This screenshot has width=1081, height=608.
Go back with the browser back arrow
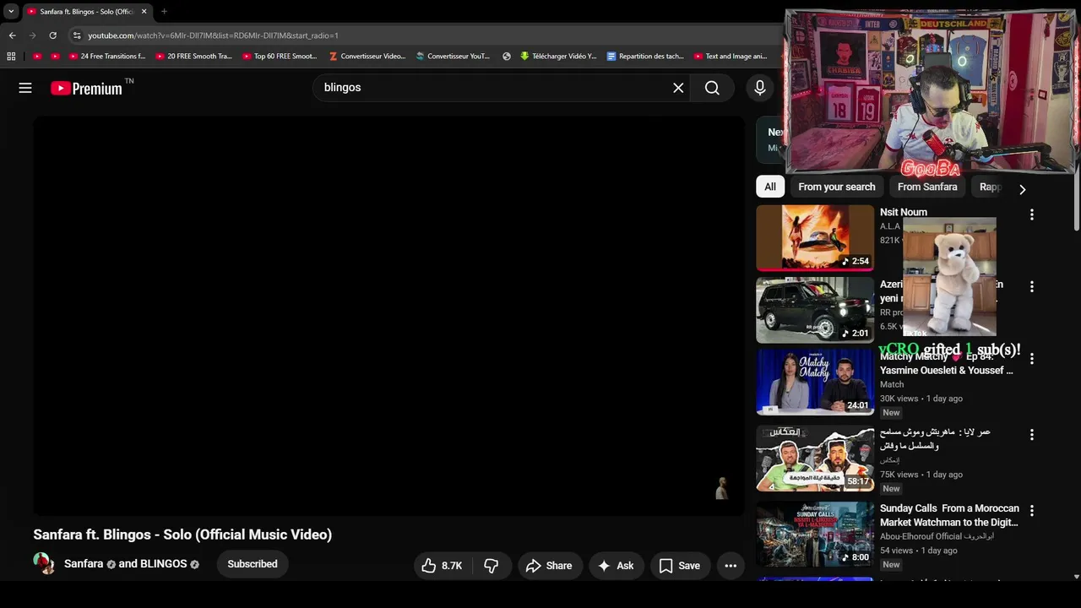(12, 35)
